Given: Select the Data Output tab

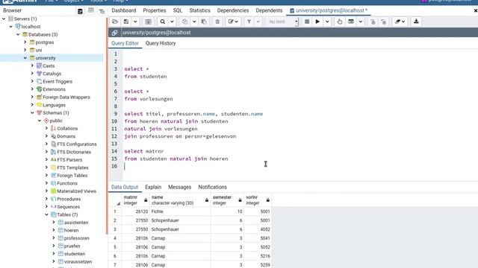Looking at the screenshot, I should click(125, 187).
